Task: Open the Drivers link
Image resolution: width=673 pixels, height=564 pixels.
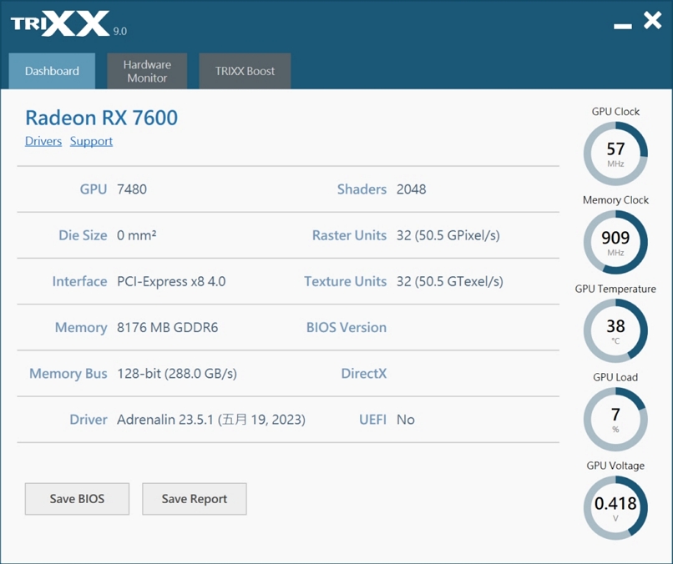Action: 43,141
